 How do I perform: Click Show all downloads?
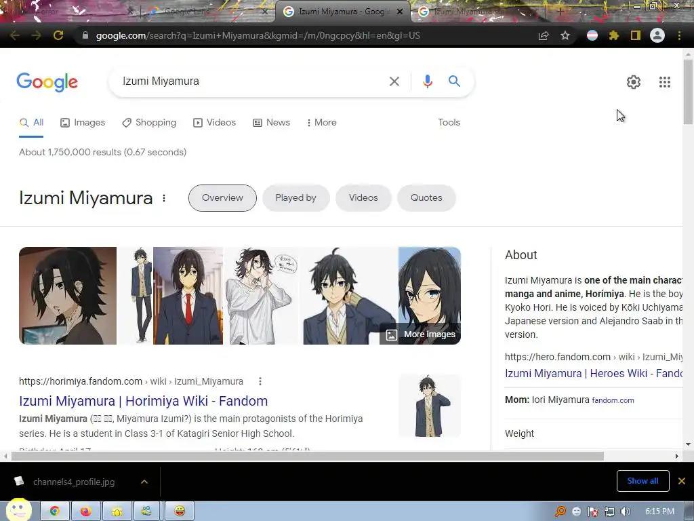[642, 481]
